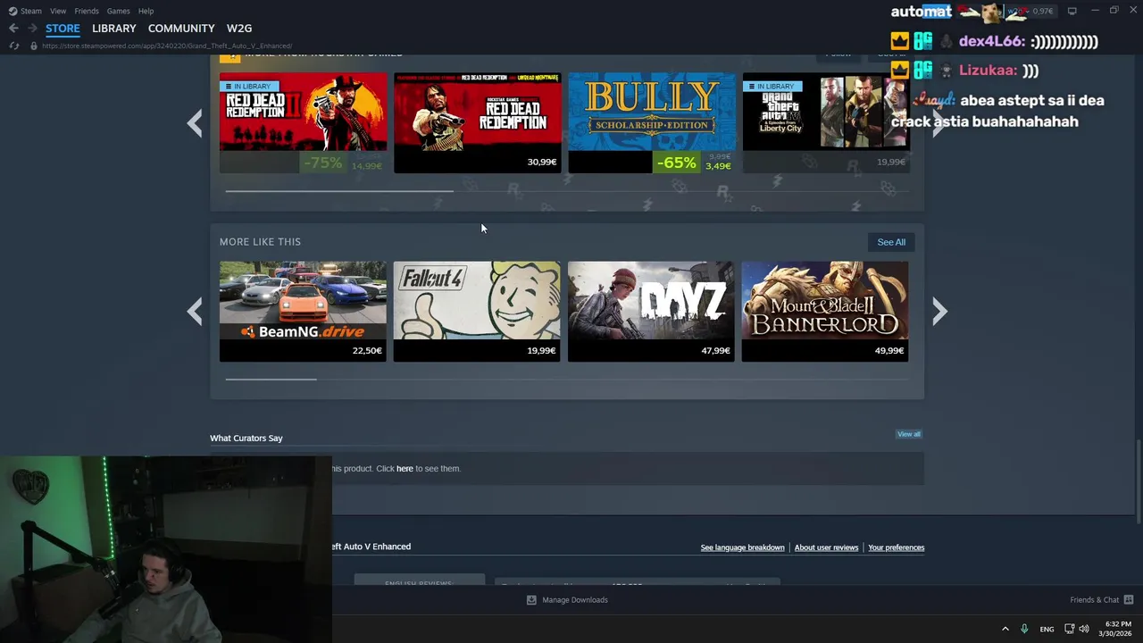Image resolution: width=1143 pixels, height=643 pixels.
Task: Click the -65% discount badge on Bully
Action: point(676,163)
